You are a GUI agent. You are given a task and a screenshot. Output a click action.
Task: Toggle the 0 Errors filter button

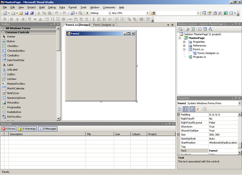[9, 129]
